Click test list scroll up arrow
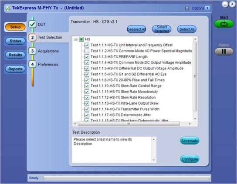The image size is (237, 184). click(195, 39)
